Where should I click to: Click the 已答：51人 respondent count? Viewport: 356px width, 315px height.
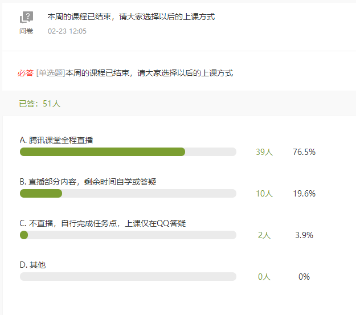(40, 104)
